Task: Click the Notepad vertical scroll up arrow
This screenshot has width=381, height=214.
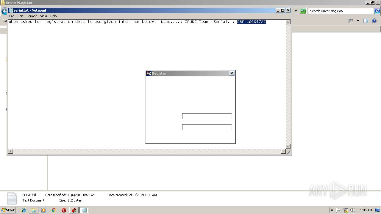Action: coord(288,22)
